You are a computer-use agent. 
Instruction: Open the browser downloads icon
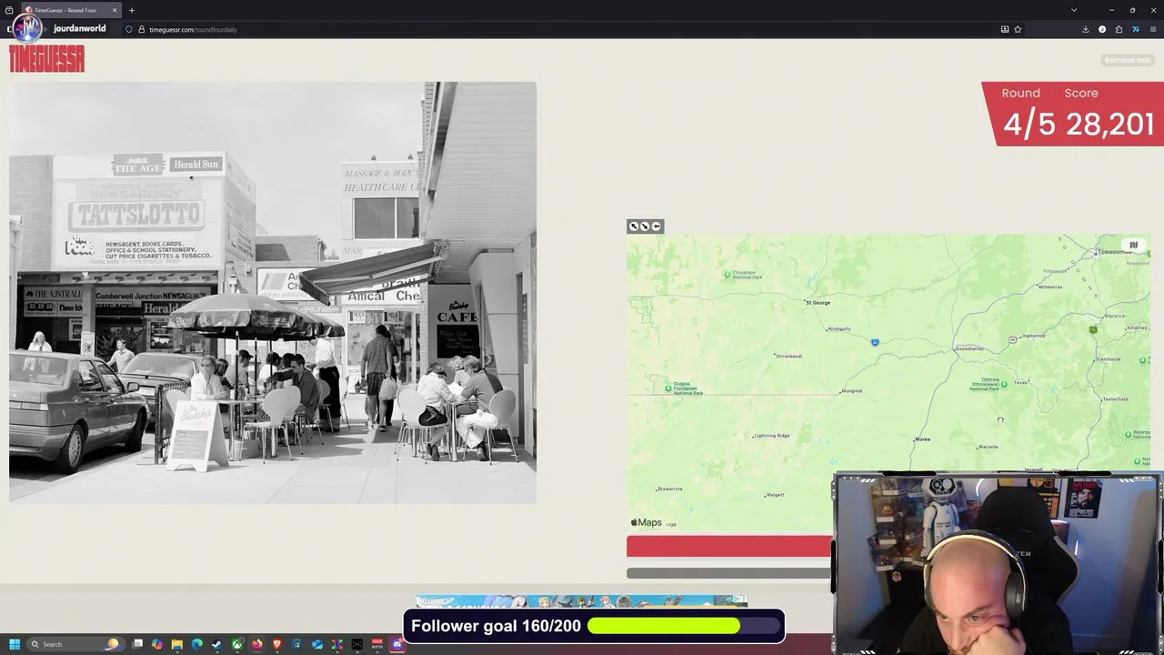pos(1086,29)
